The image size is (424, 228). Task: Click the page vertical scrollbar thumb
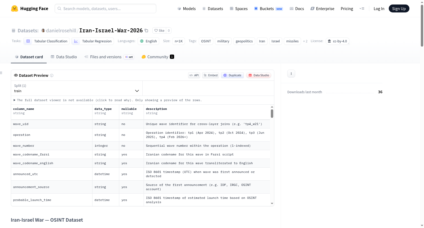(422, 25)
